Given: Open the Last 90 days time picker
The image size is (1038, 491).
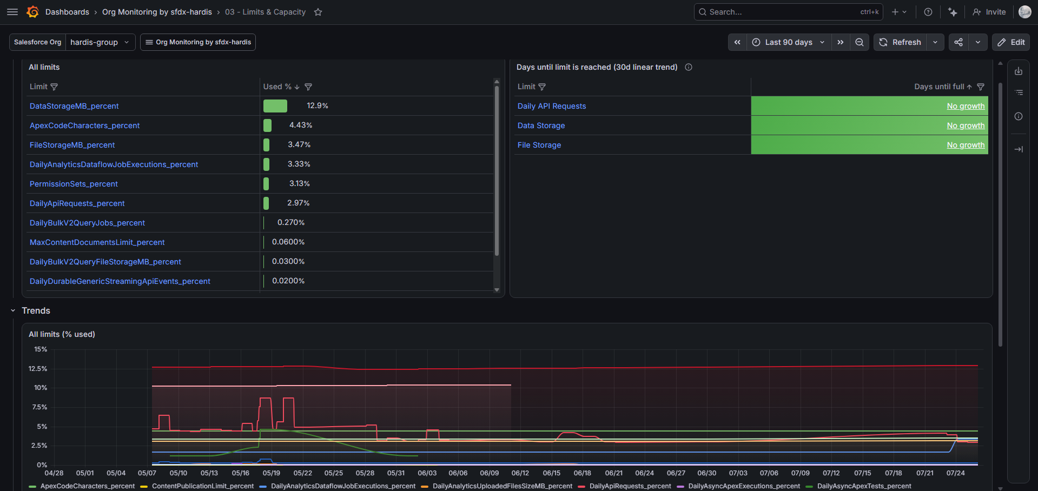Looking at the screenshot, I should click(x=789, y=42).
